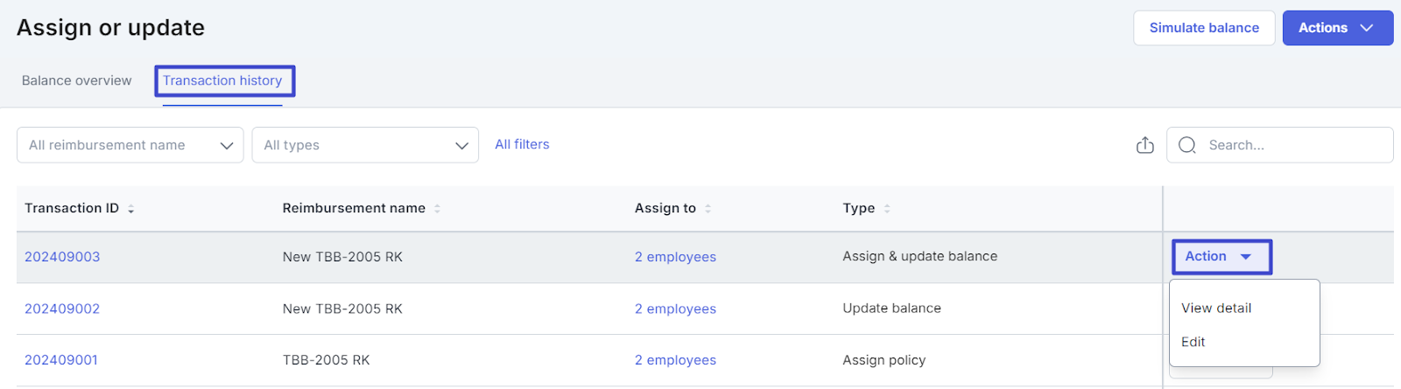Sort by Assign to column arrows
This screenshot has height=389, width=1401.
coord(708,209)
